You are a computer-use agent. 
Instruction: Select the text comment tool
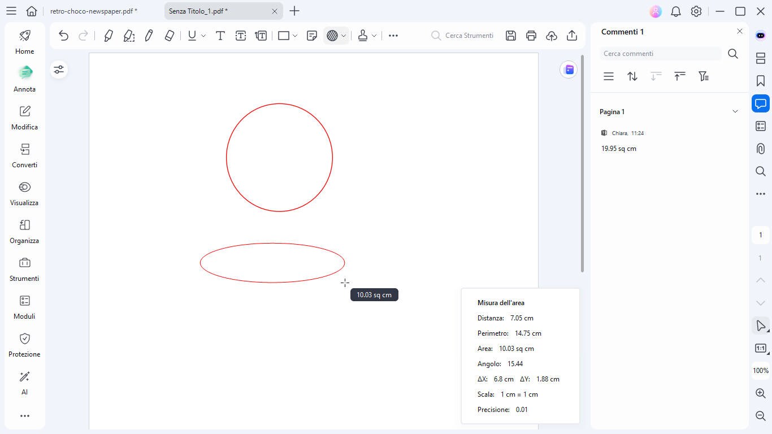point(220,36)
